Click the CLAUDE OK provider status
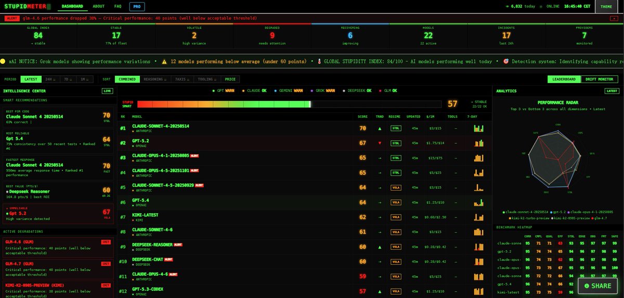This screenshot has width=624, height=298. tap(253, 91)
